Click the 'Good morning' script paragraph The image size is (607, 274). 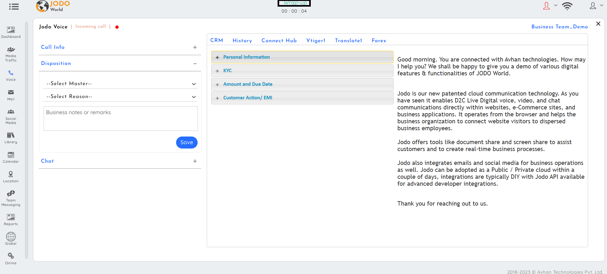492,67
